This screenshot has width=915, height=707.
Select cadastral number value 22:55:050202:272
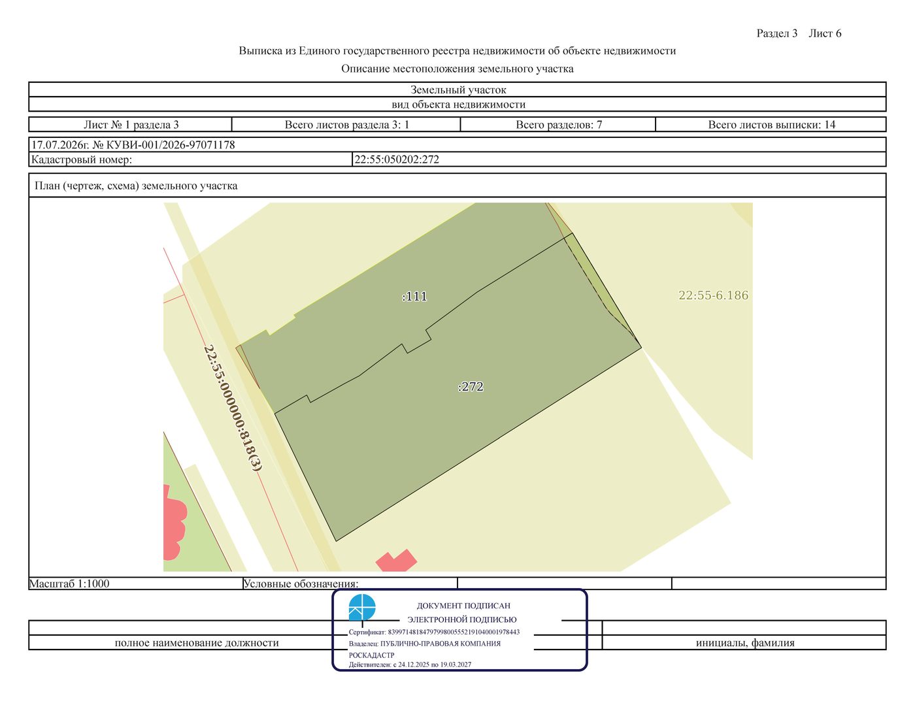(x=397, y=159)
